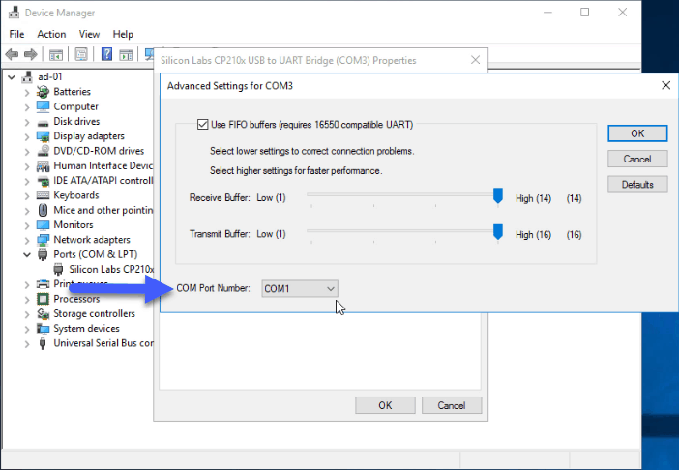This screenshot has height=470, width=679.
Task: Open the Action menu
Action: [51, 34]
